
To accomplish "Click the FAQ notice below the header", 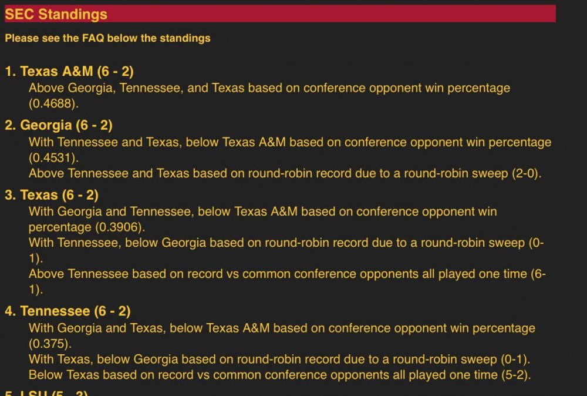I will point(107,39).
